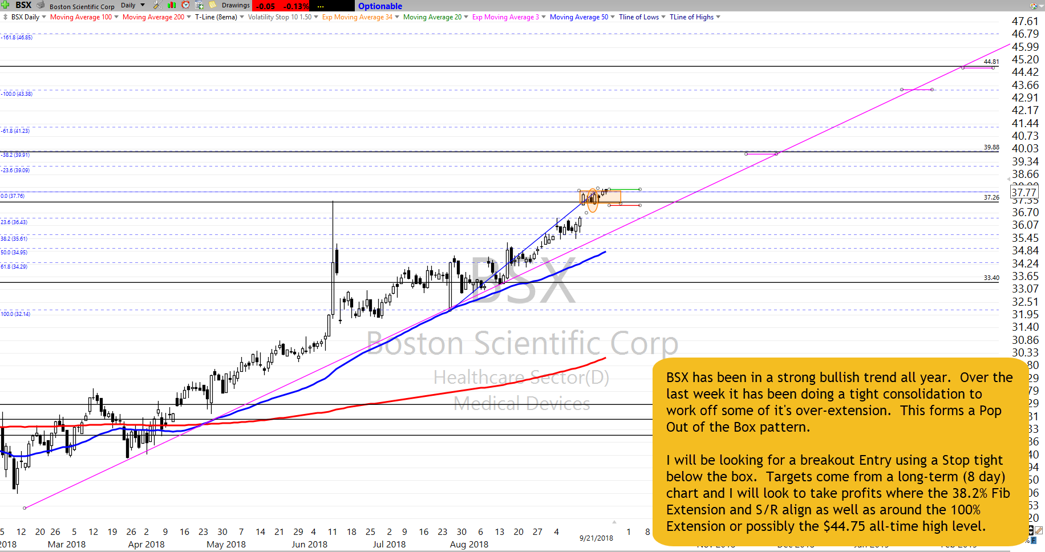1045x552 pixels.
Task: Click the -0.13% percent change value
Action: point(297,6)
